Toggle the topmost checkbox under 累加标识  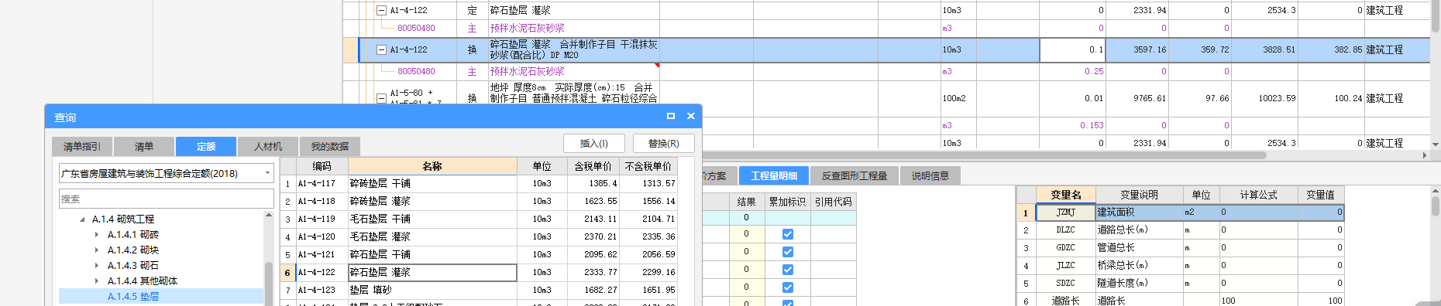[x=788, y=234]
